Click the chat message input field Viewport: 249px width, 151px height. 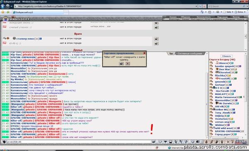coord(78,142)
